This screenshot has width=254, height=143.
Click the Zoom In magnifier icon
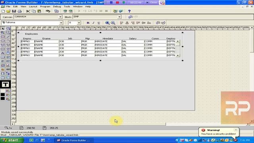tap(107, 23)
